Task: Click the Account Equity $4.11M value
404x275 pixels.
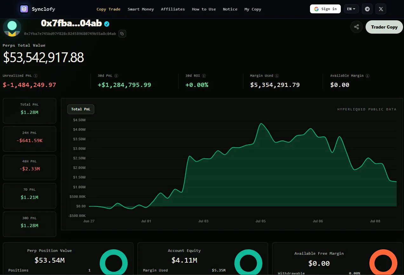Action: point(184,260)
